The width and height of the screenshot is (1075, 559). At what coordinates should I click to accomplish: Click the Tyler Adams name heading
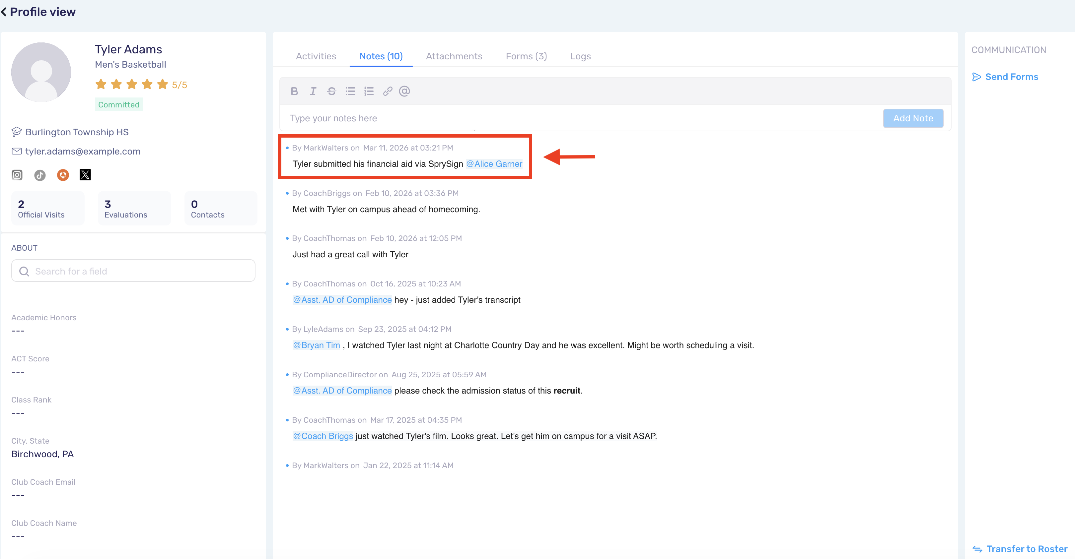pos(128,49)
